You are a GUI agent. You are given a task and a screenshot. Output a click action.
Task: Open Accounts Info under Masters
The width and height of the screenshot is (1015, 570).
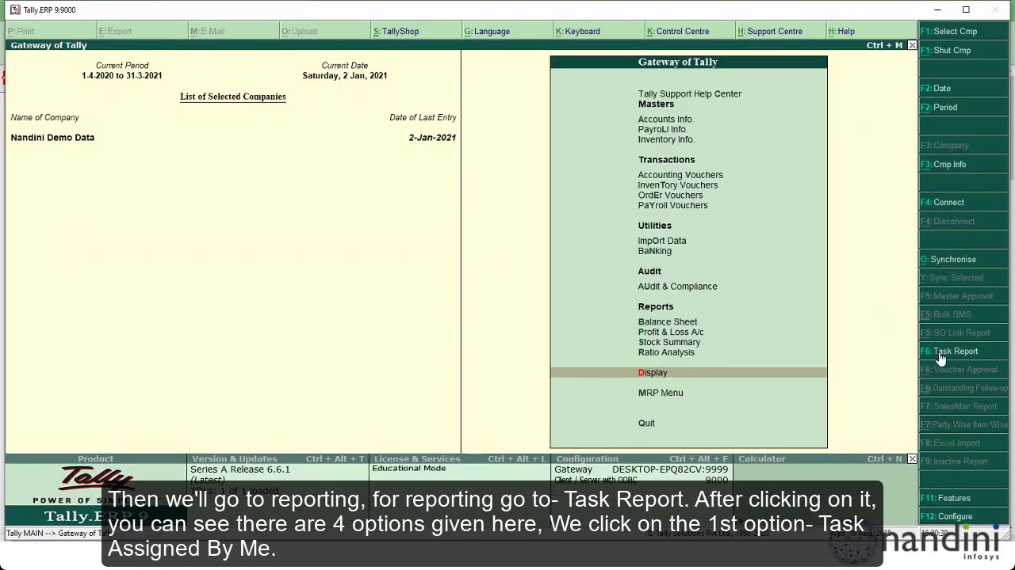coord(665,120)
